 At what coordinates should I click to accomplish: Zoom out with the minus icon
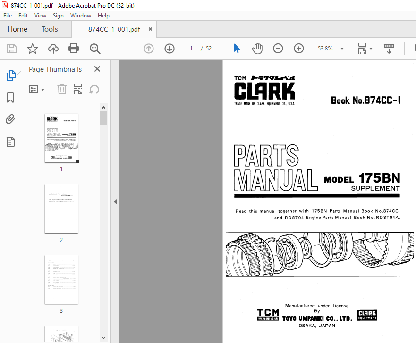(x=278, y=49)
